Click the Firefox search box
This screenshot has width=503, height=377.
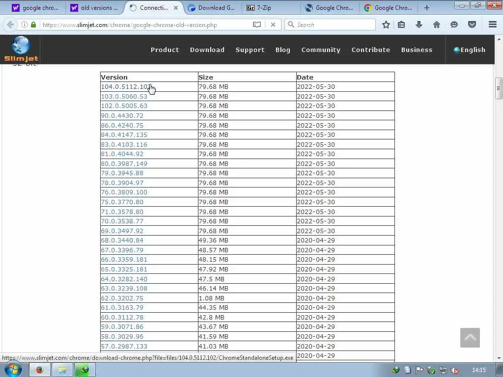point(331,25)
